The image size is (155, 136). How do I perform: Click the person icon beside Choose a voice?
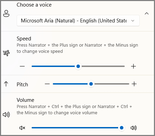(x=6, y=13)
